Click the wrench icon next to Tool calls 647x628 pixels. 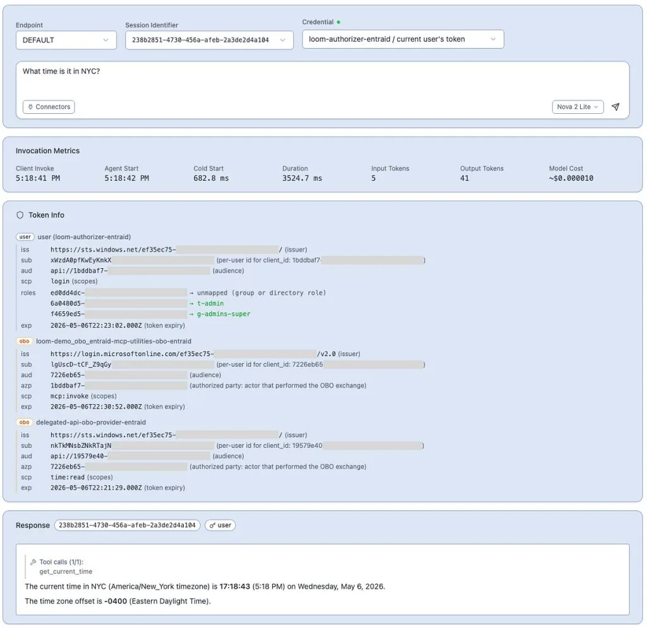click(33, 562)
